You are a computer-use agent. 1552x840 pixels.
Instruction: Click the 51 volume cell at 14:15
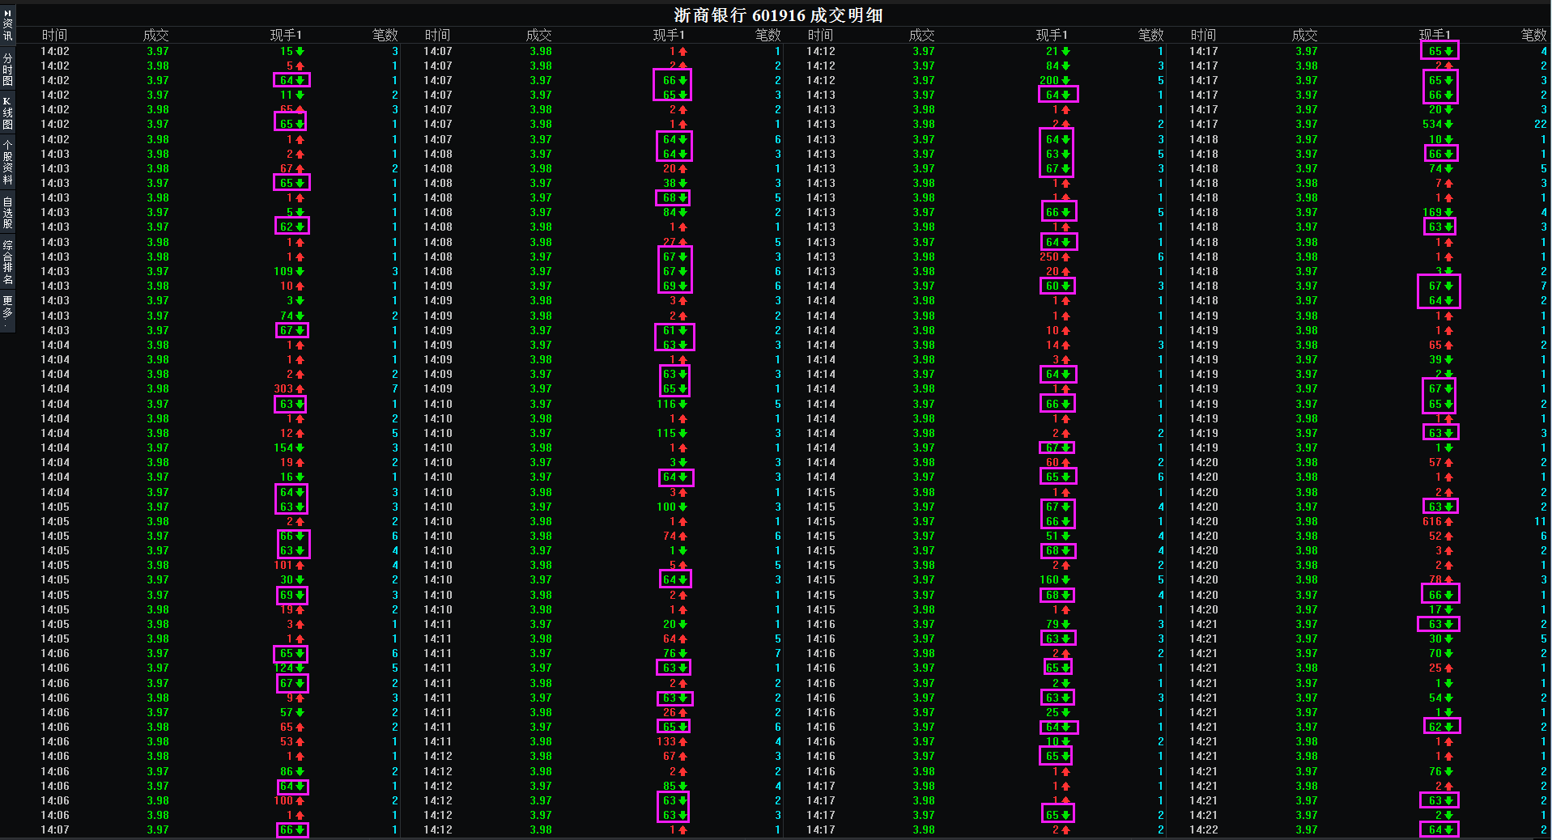[1057, 536]
